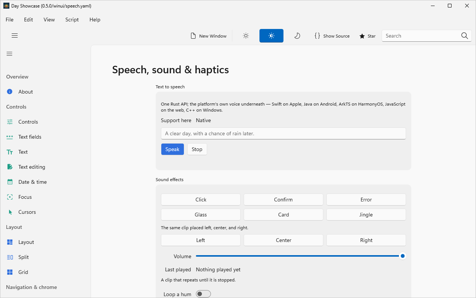Click the Text editing pencil icon

tap(10, 167)
